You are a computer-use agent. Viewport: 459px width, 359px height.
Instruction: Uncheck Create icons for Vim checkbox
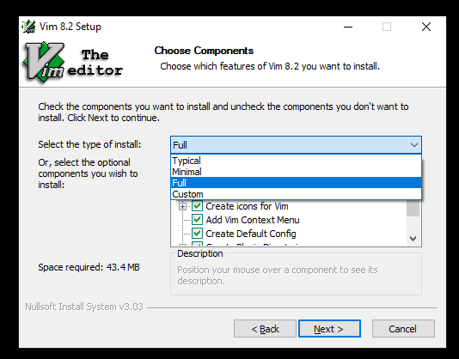click(x=197, y=206)
